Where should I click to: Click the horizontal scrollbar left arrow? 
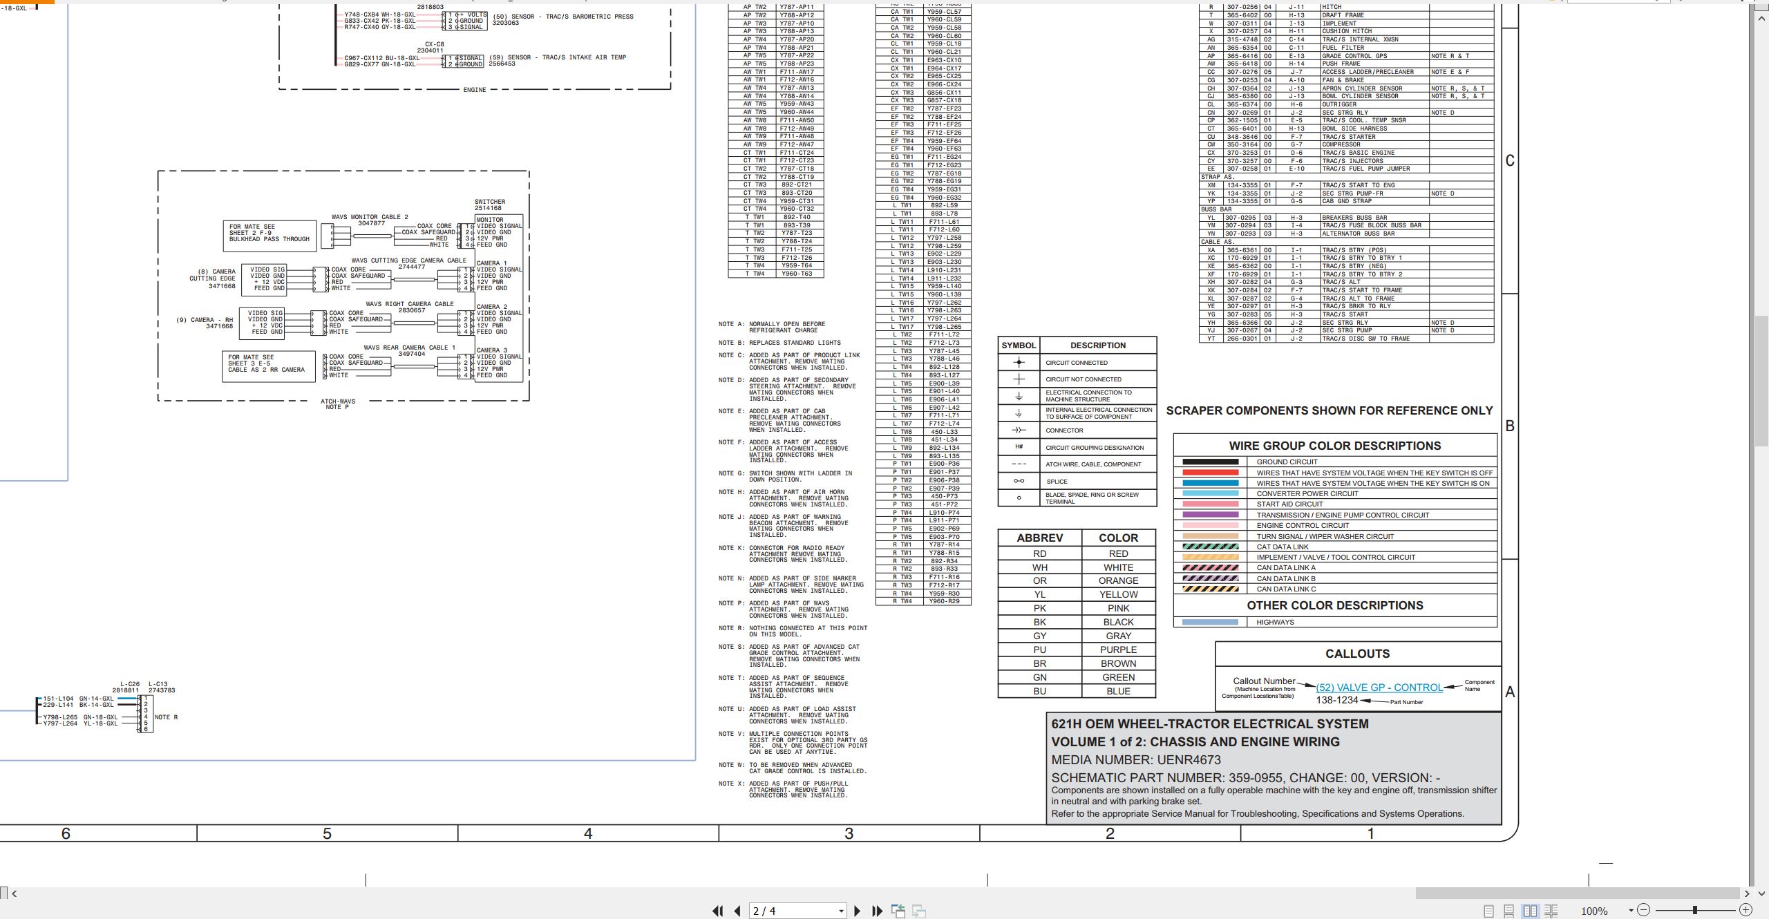point(14,893)
